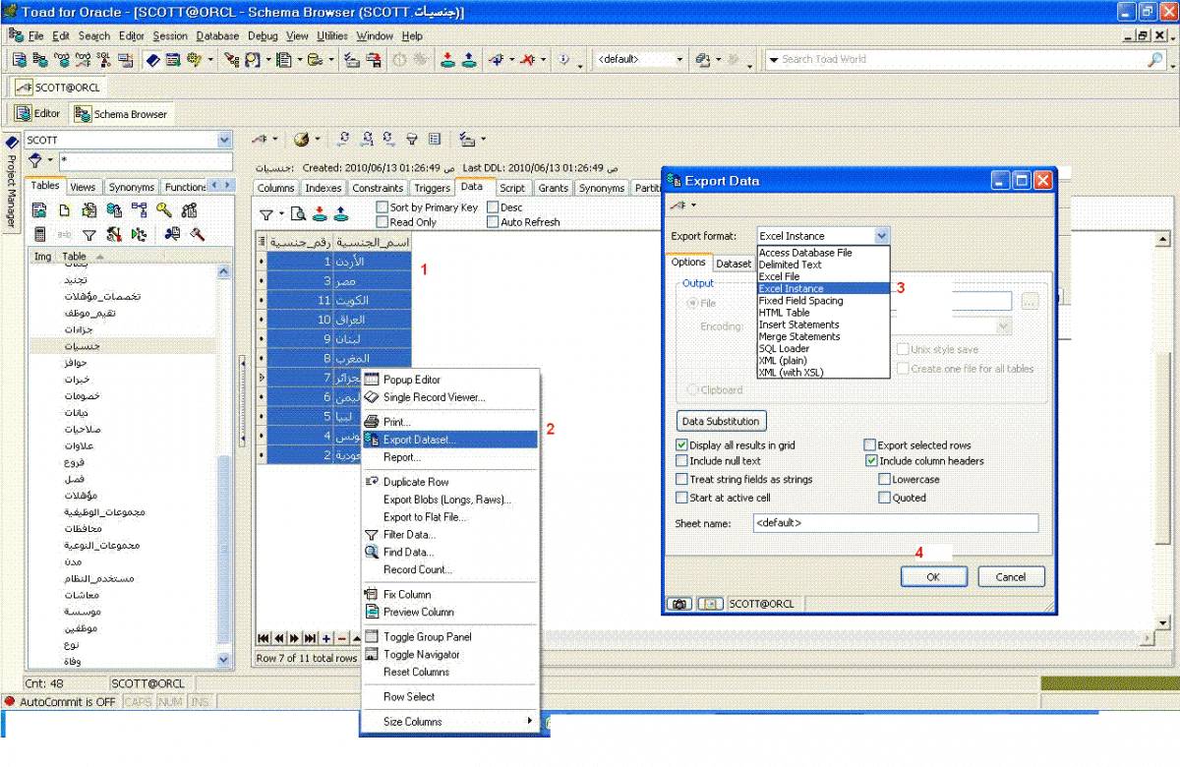The width and height of the screenshot is (1180, 767).
Task: Open the <default> workspace dropdown
Action: 679,59
